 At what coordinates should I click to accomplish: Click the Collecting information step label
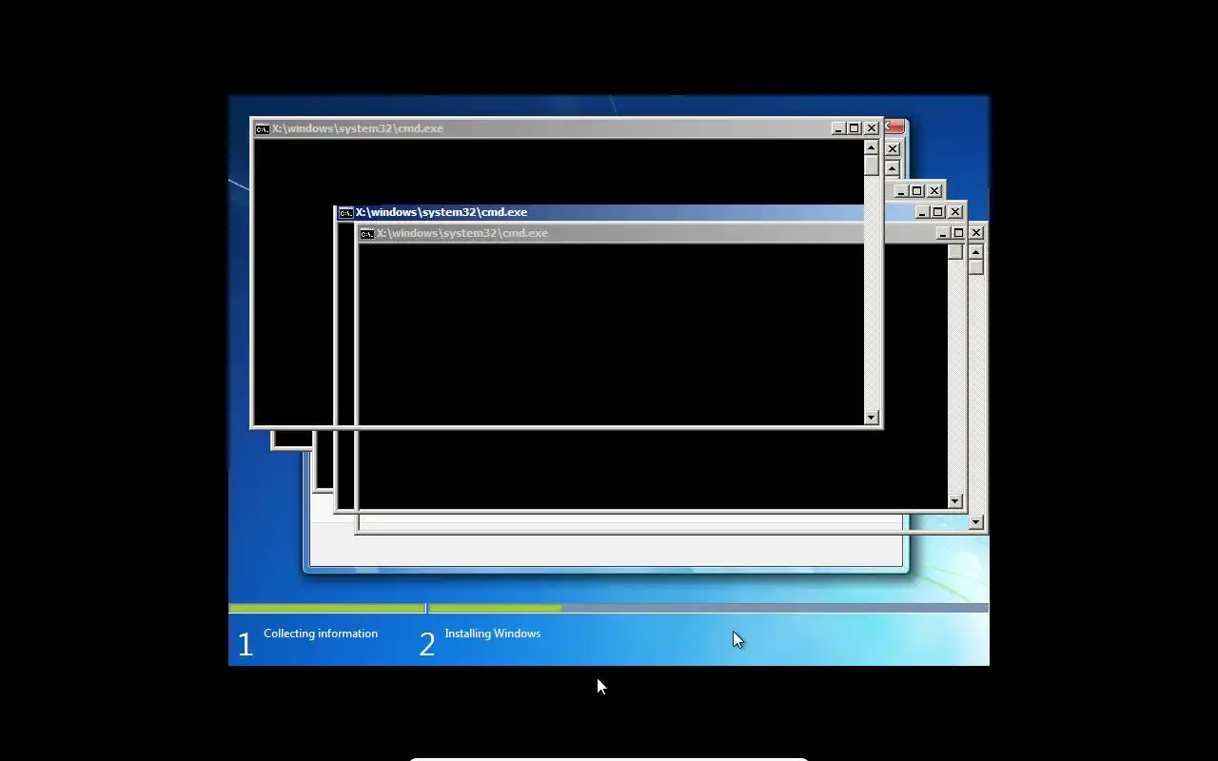click(x=321, y=634)
